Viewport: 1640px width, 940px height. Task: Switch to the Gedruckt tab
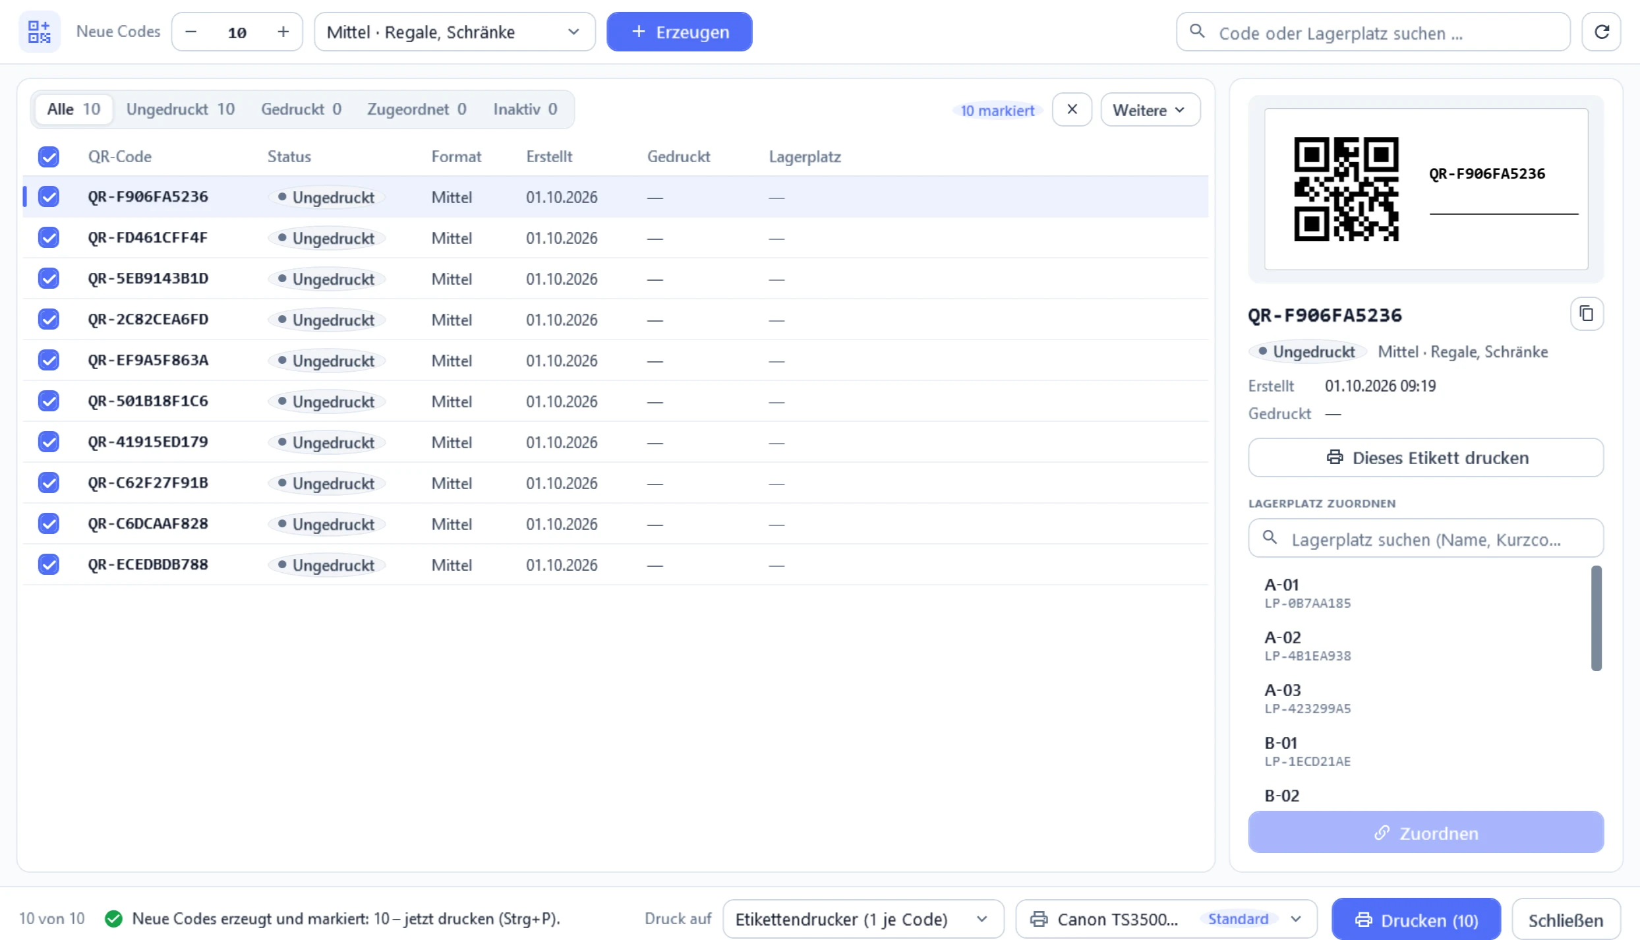coord(301,109)
